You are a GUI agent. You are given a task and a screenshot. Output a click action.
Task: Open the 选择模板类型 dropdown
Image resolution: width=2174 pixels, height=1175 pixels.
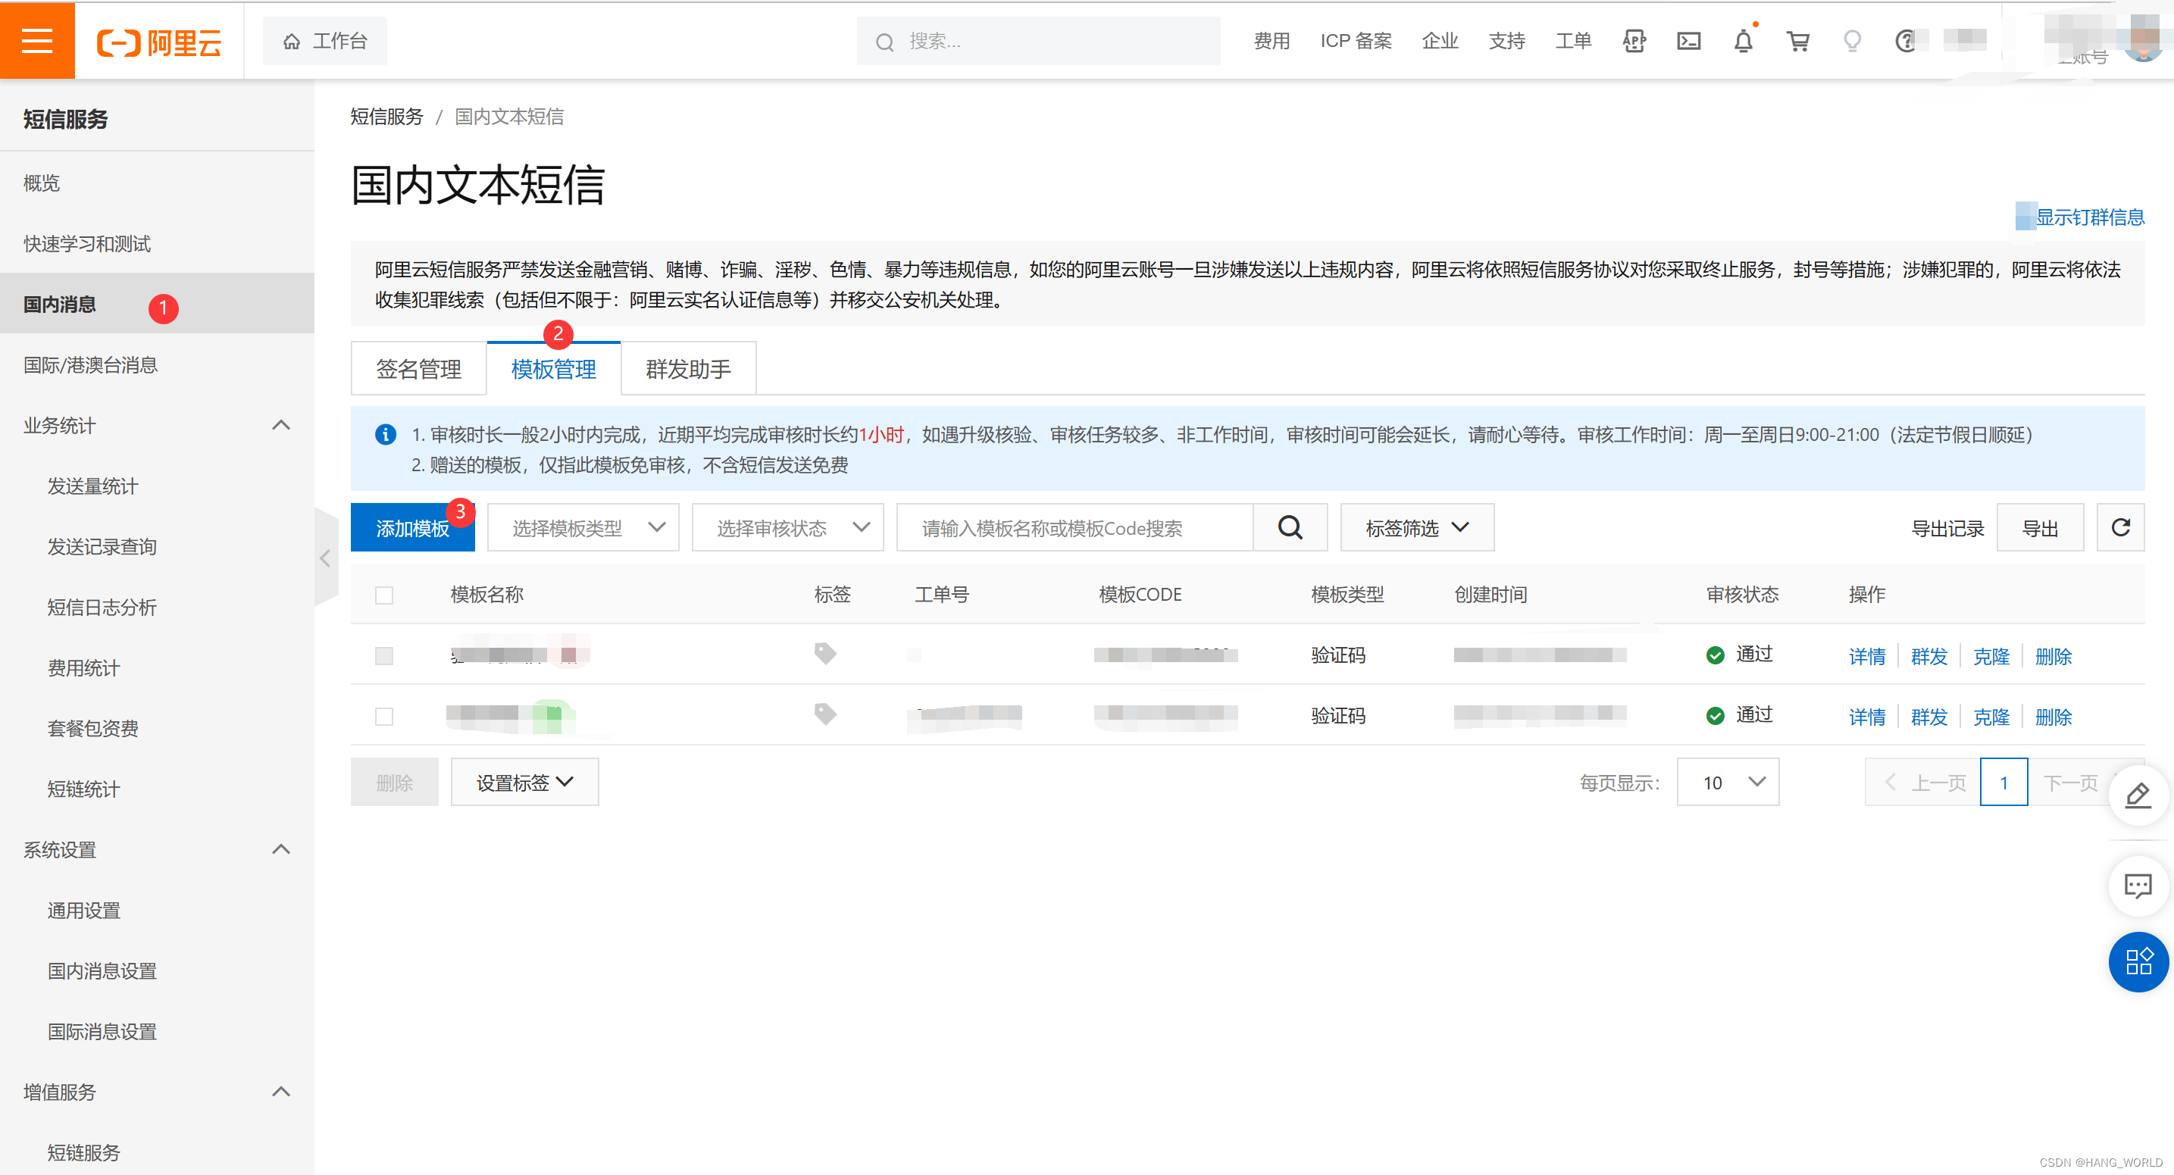point(583,528)
